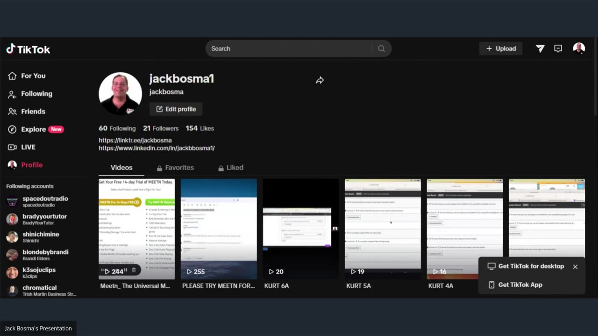Open the KURT 6A video thumbnail

coord(301,229)
